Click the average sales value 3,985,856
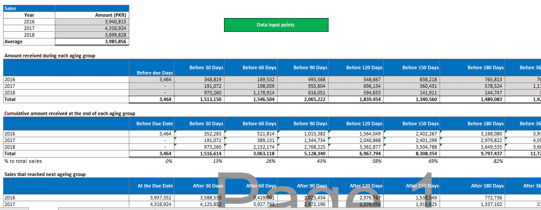This screenshot has width=541, height=210. 92,41
